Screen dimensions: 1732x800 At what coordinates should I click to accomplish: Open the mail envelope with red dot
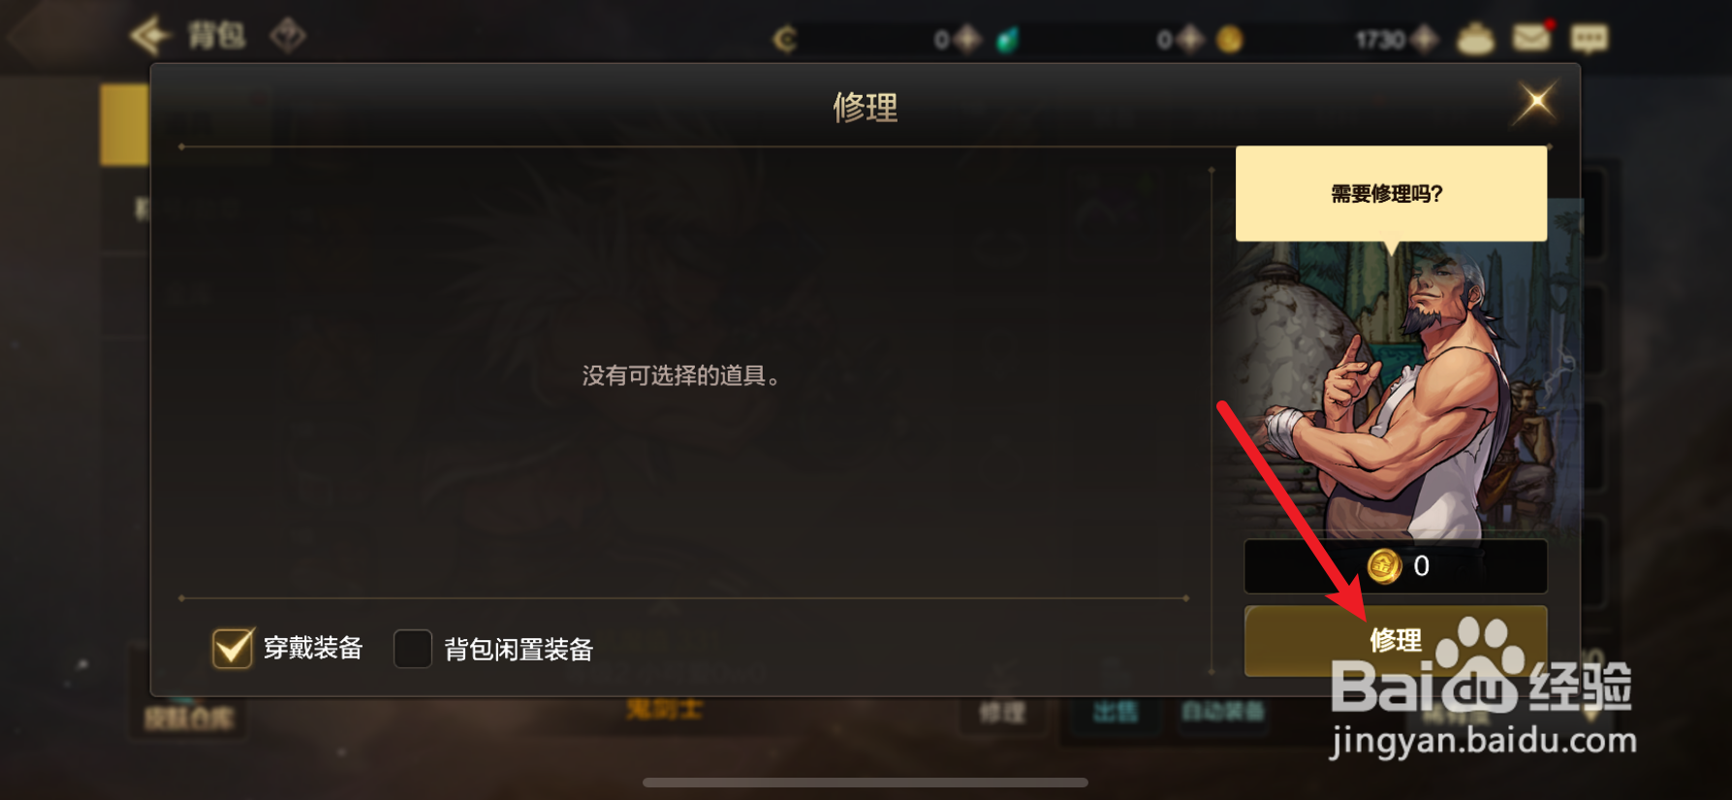tap(1532, 37)
